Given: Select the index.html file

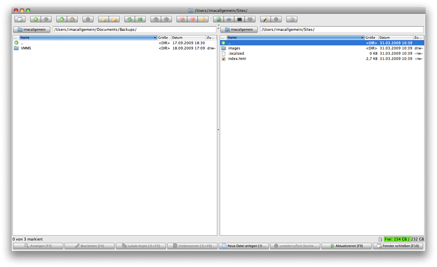Looking at the screenshot, I should coord(322,59).
